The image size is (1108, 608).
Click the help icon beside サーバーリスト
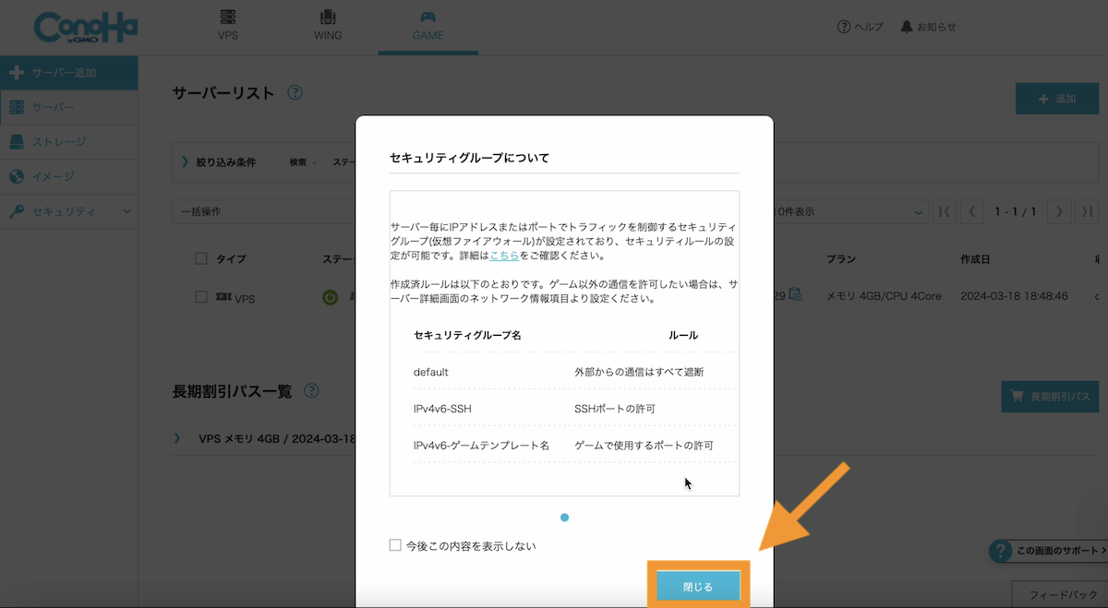[295, 92]
